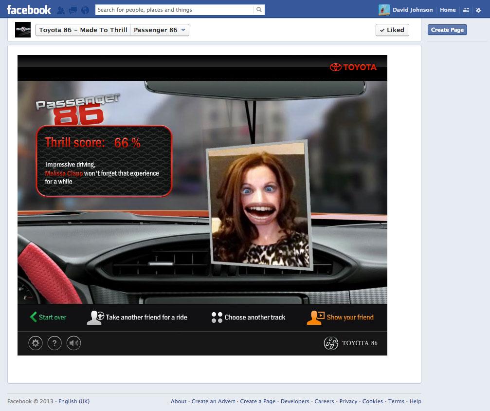
Task: Open privacy shortcuts lock icon
Action: (466, 10)
